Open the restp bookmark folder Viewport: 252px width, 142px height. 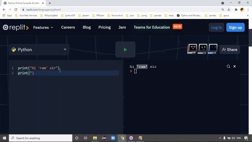click(x=169, y=15)
